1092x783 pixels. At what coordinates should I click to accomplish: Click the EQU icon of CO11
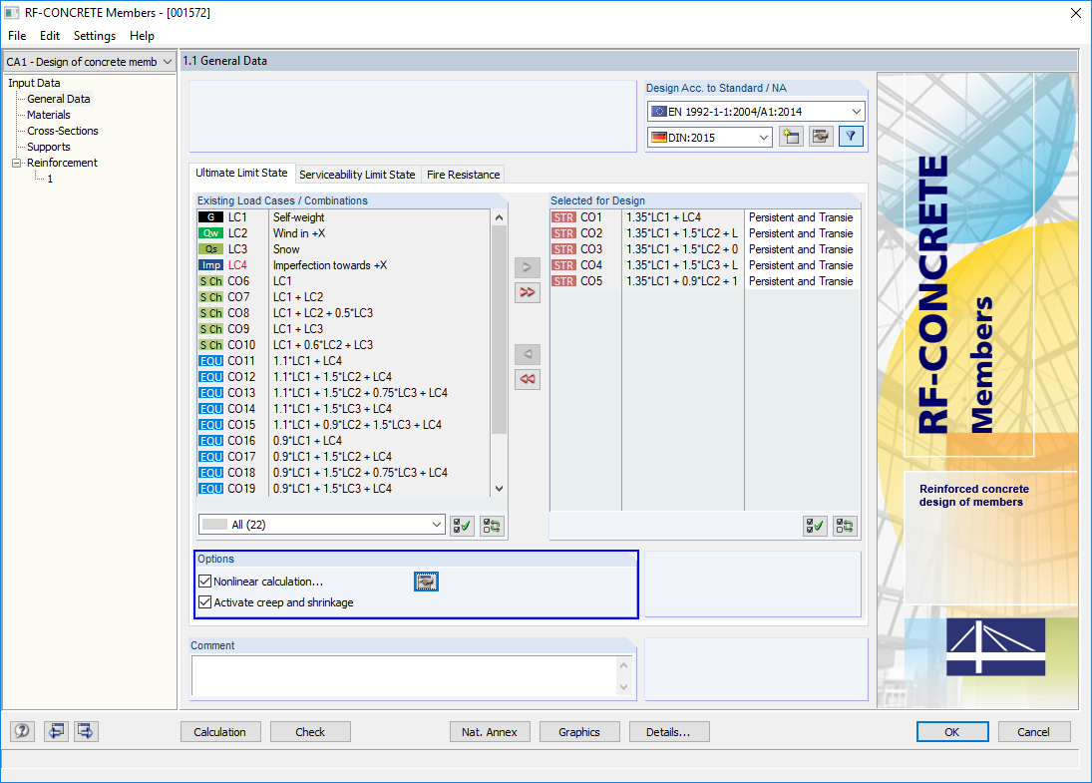210,361
